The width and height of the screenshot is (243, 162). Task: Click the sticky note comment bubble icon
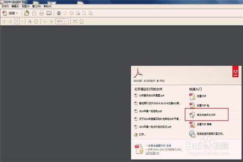click(65, 13)
